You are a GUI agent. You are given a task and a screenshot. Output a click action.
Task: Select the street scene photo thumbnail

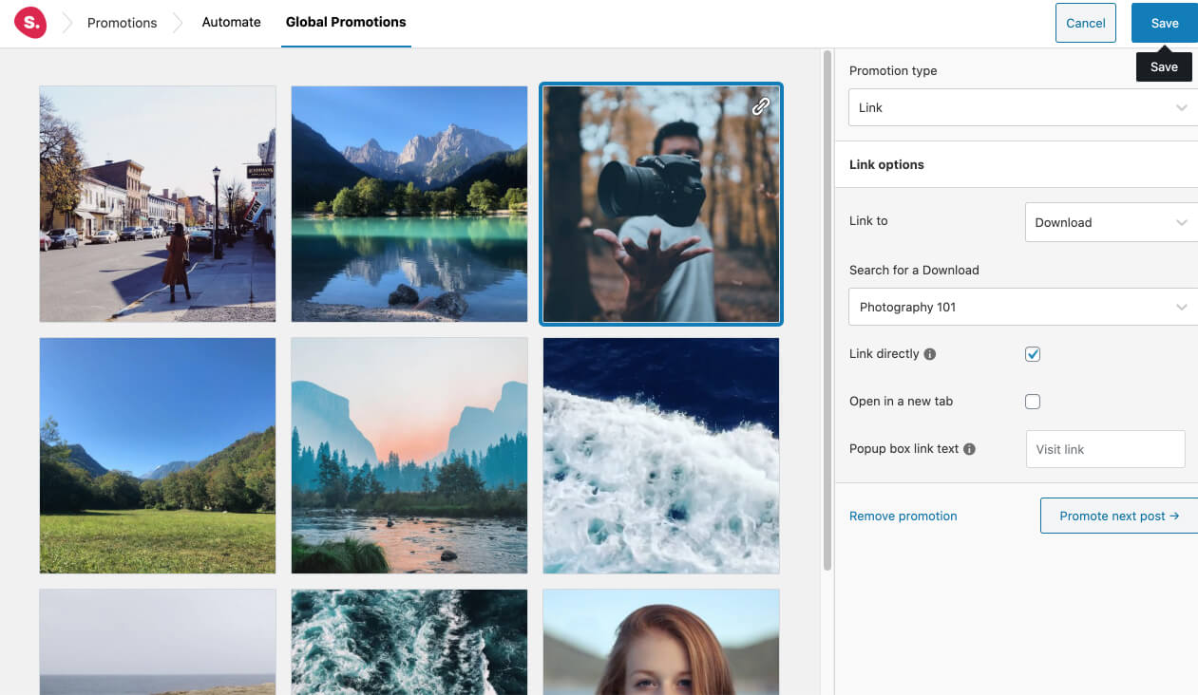(x=158, y=204)
